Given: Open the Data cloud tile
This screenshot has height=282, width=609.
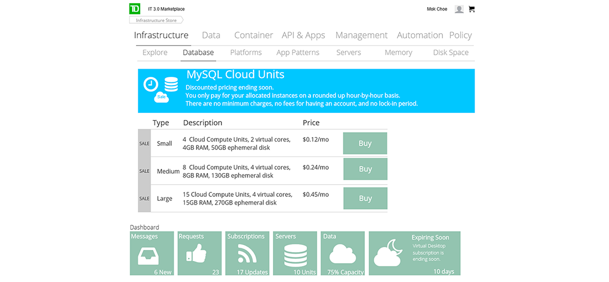Looking at the screenshot, I should pyautogui.click(x=343, y=253).
